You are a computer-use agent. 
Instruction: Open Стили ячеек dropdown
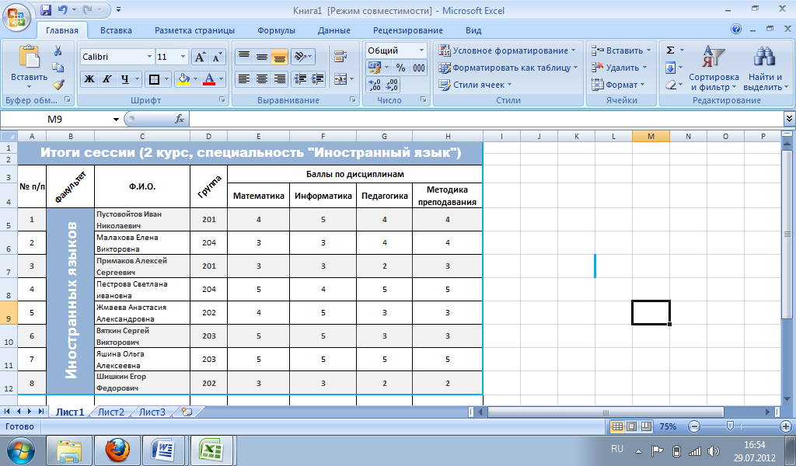pyautogui.click(x=475, y=85)
